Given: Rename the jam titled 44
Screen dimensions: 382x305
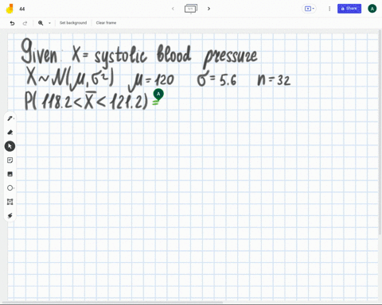Looking at the screenshot, I should (x=22, y=9).
